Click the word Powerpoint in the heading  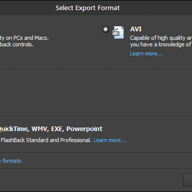pyautogui.click(x=84, y=129)
